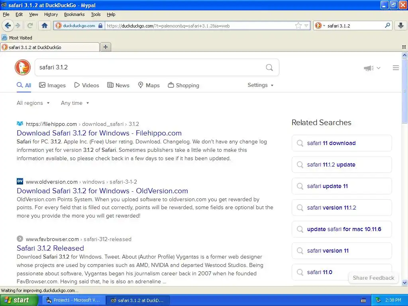Click the filehippo.com result favicon
This screenshot has width=408, height=306.
pos(20,124)
